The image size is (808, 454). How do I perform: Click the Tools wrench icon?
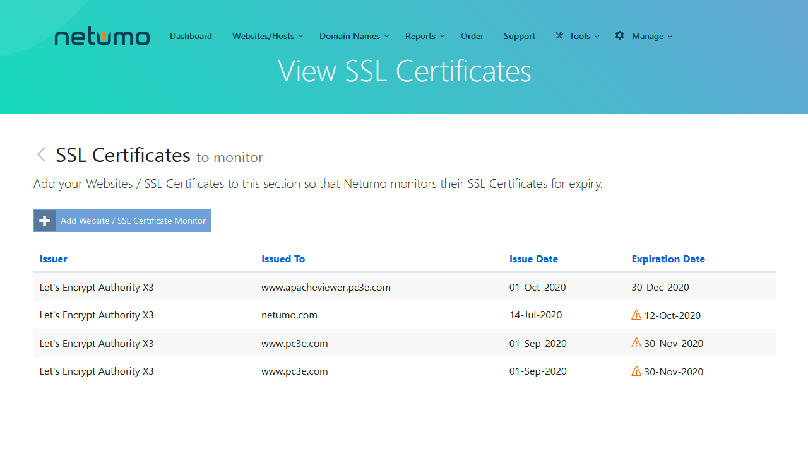click(559, 36)
